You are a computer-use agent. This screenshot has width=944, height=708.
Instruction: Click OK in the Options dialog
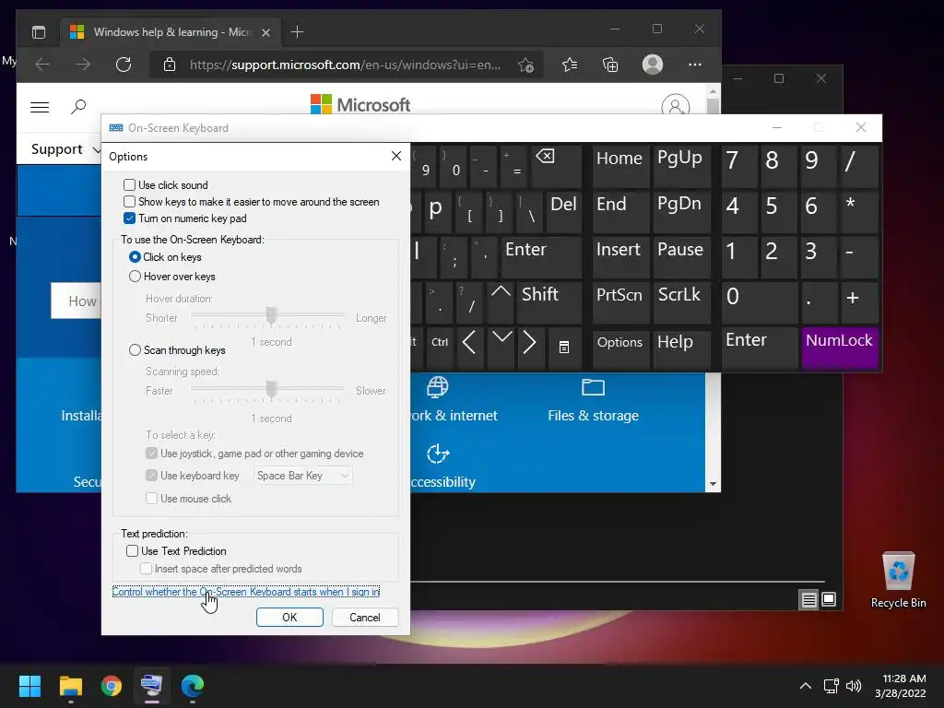pos(289,617)
